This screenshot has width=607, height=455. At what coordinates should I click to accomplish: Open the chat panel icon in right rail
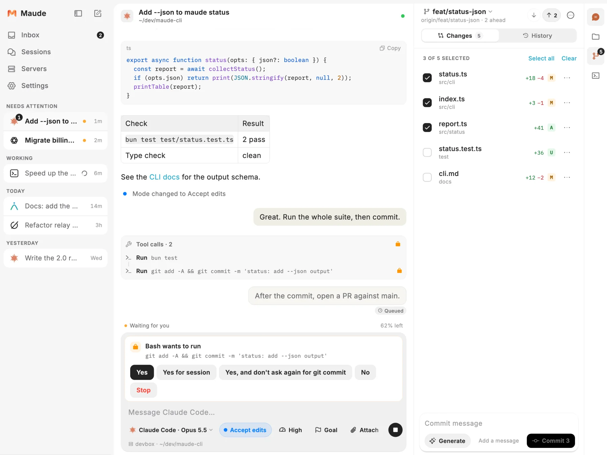click(x=596, y=17)
